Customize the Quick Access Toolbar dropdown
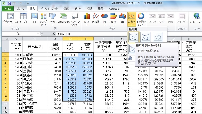 [28, 3]
